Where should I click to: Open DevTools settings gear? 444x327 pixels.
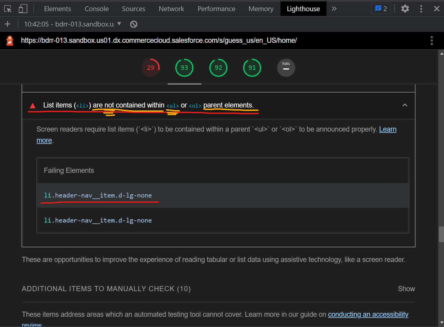pyautogui.click(x=405, y=9)
